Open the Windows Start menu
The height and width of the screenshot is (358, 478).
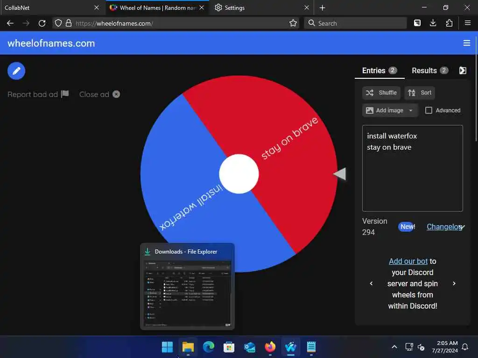(x=167, y=347)
